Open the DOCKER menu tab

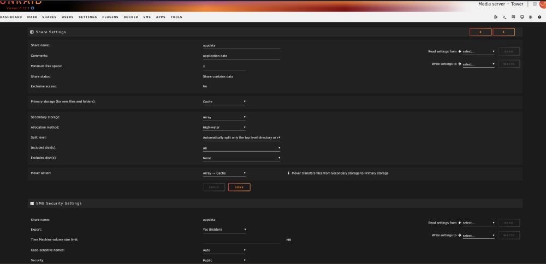[x=131, y=17]
